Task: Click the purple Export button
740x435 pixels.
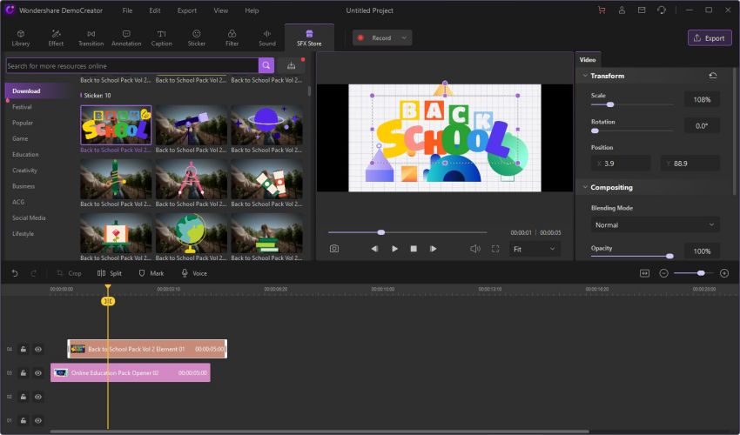Action: pos(710,38)
